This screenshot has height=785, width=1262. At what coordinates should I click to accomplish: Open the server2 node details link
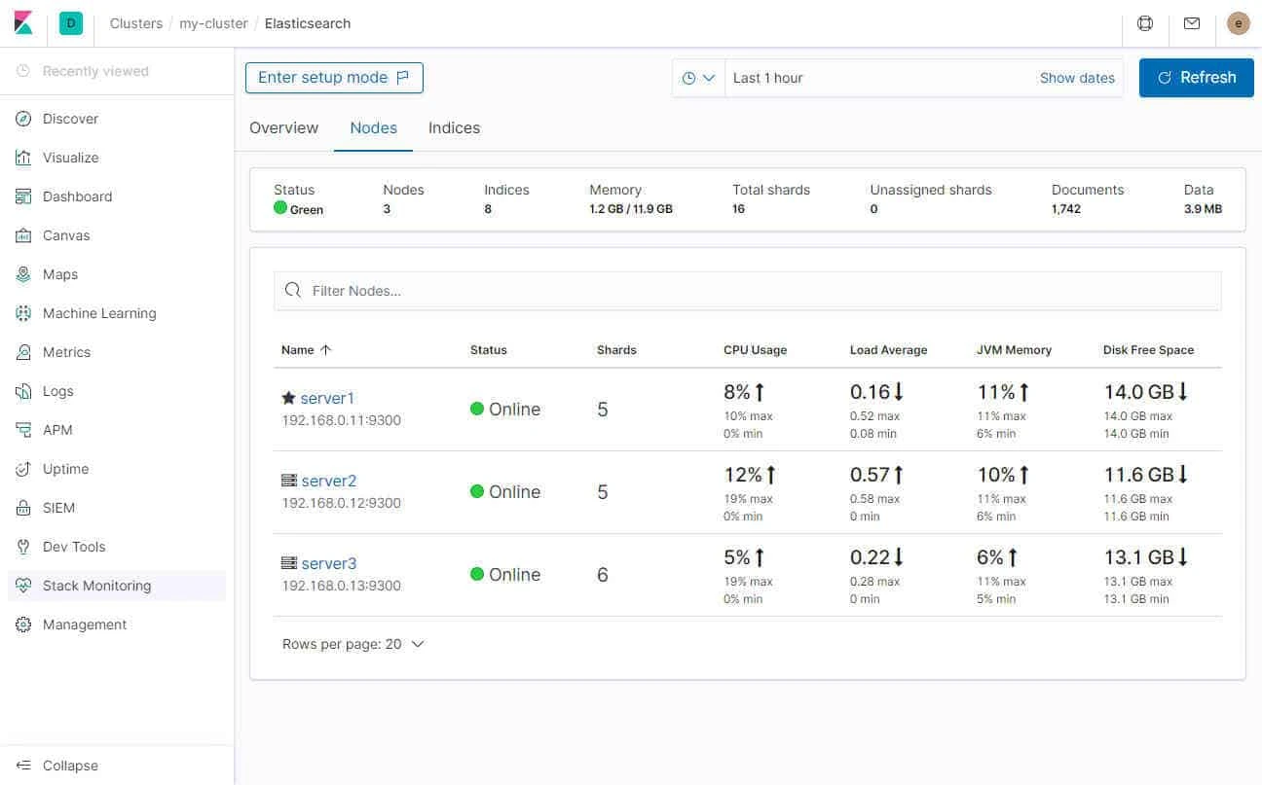click(x=328, y=480)
